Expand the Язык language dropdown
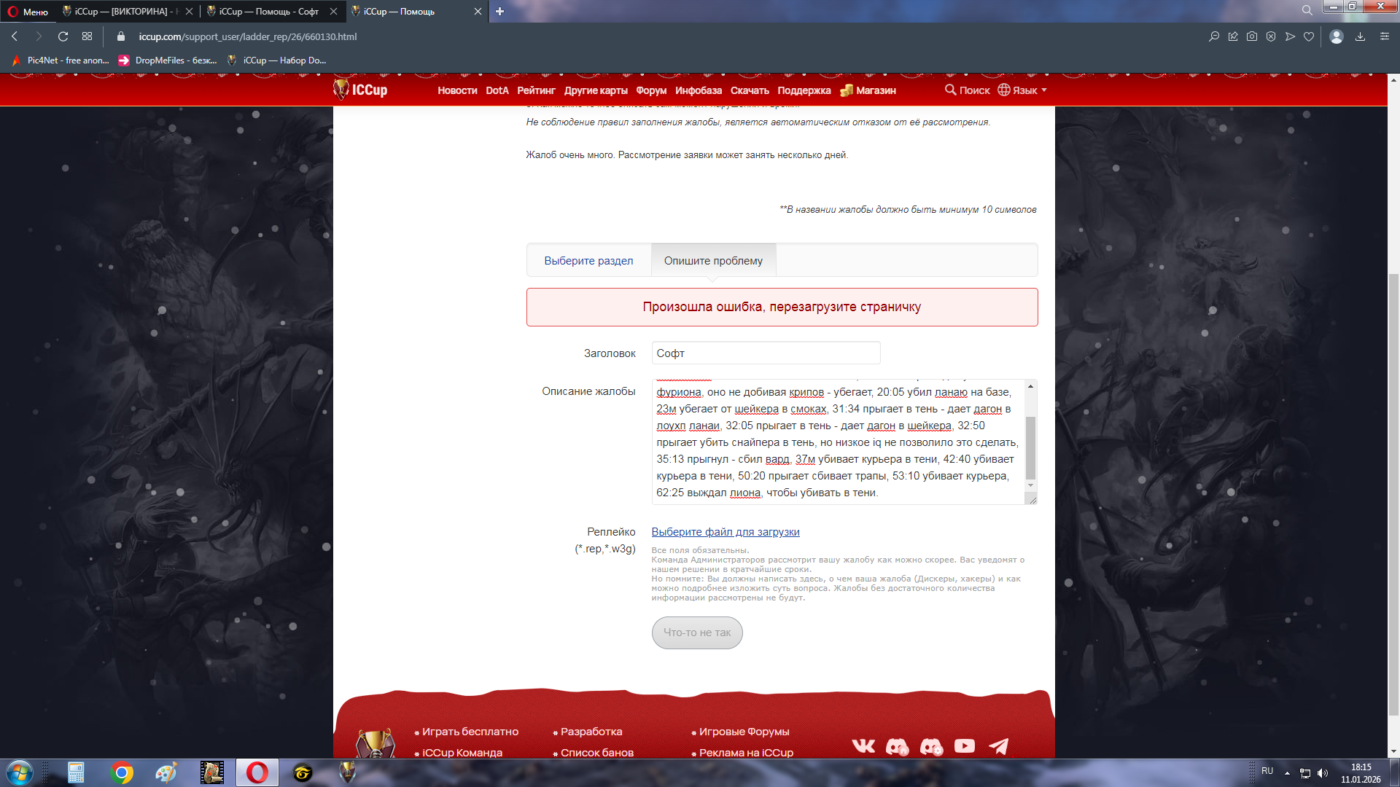This screenshot has height=787, width=1400. (1022, 90)
